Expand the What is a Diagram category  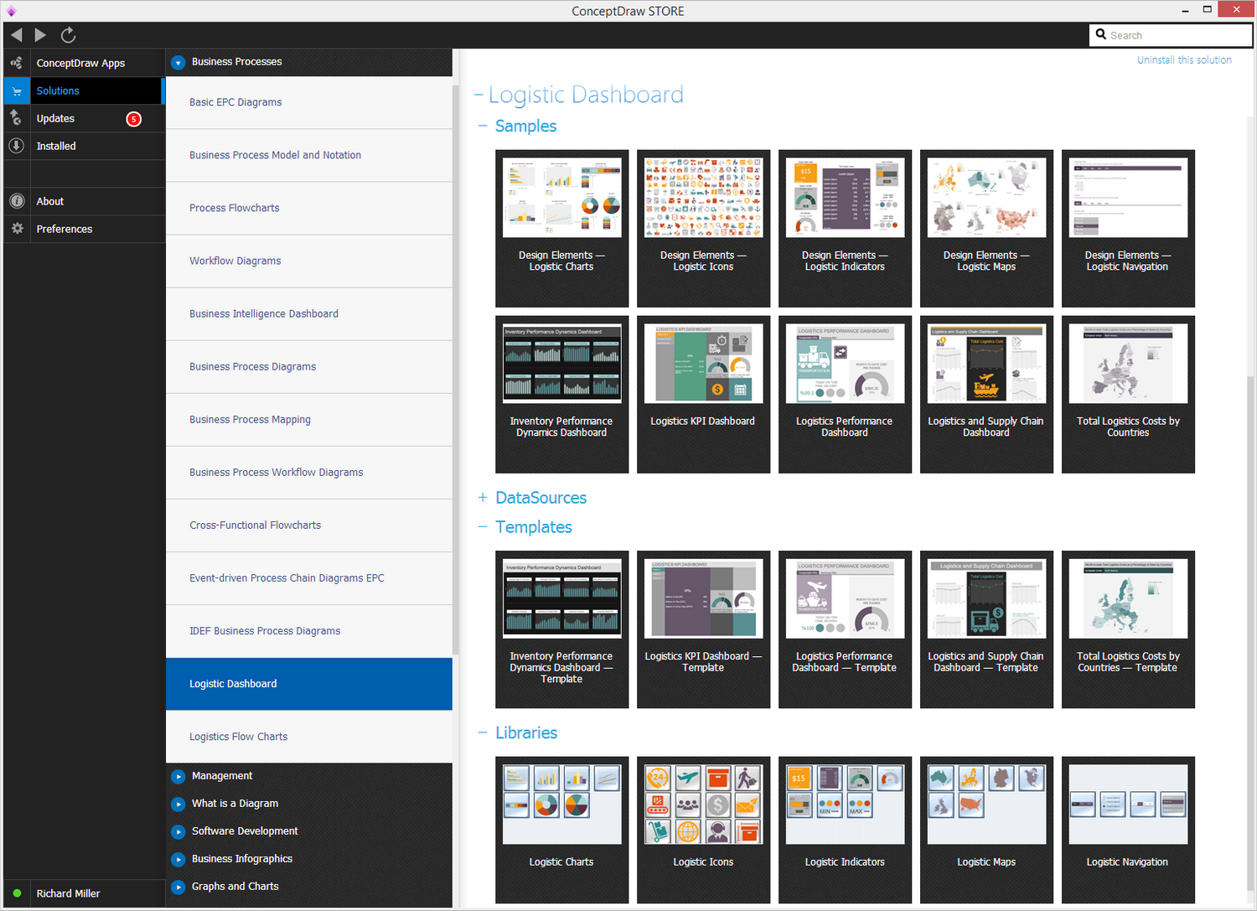(x=178, y=804)
